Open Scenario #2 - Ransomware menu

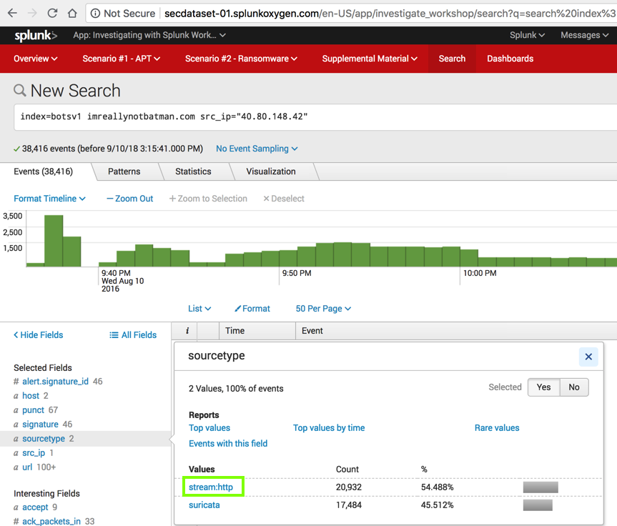pyautogui.click(x=241, y=59)
